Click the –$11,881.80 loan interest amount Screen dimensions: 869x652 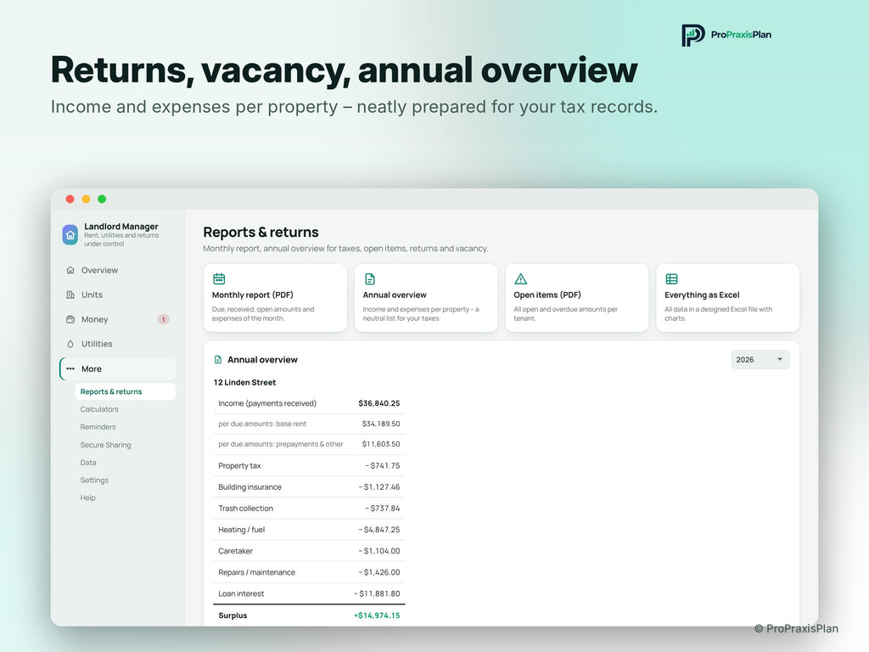(x=377, y=593)
